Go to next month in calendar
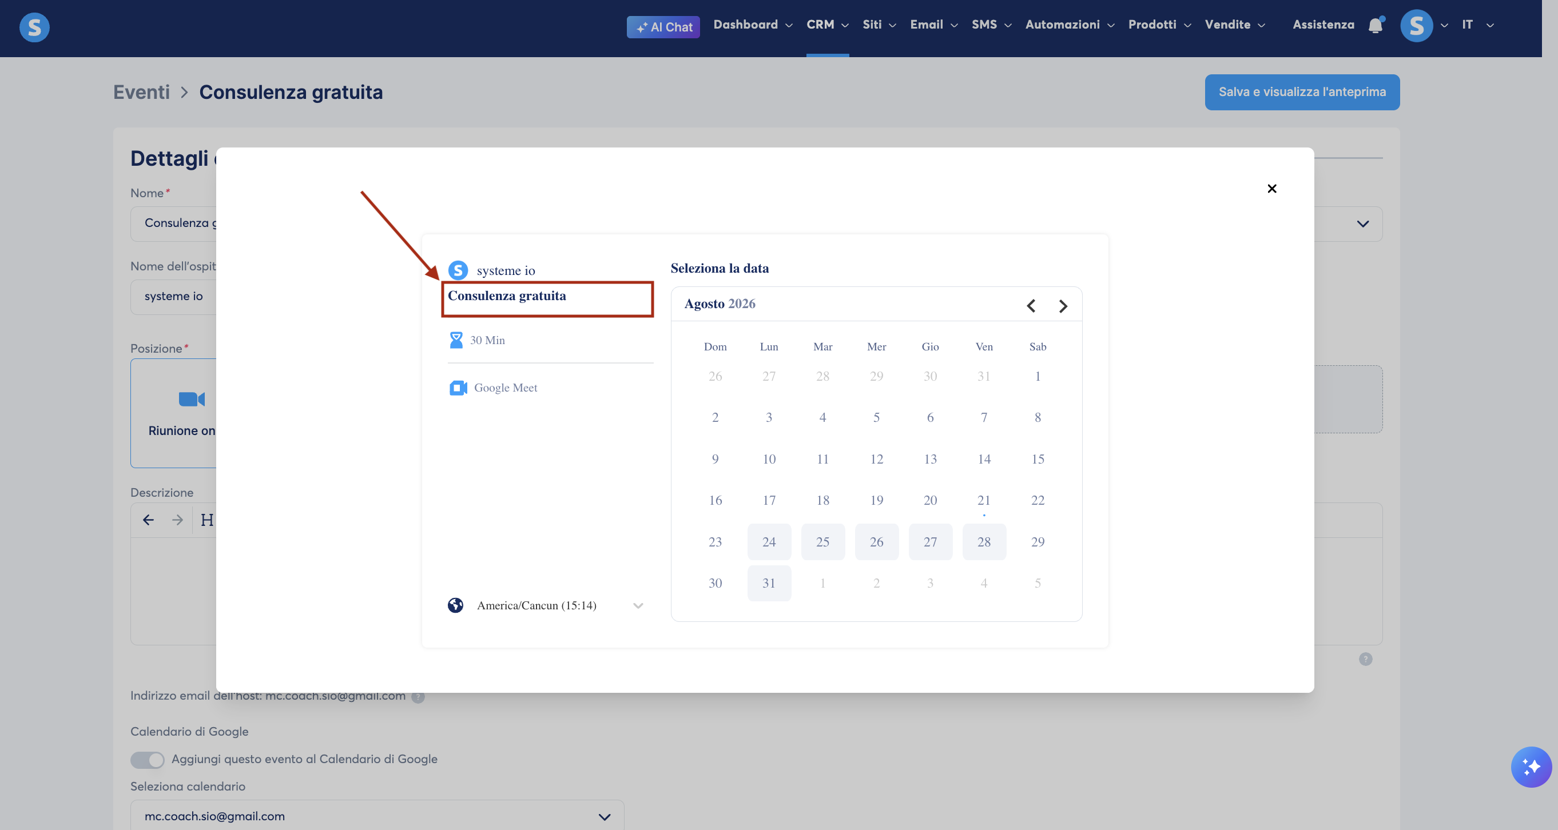 [1063, 306]
